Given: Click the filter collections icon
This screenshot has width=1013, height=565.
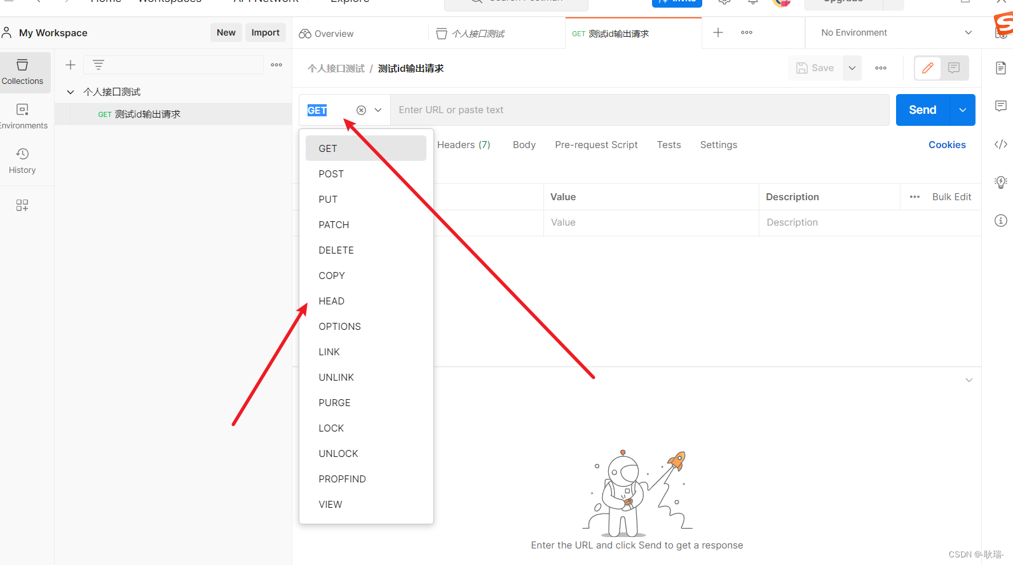Looking at the screenshot, I should [99, 65].
